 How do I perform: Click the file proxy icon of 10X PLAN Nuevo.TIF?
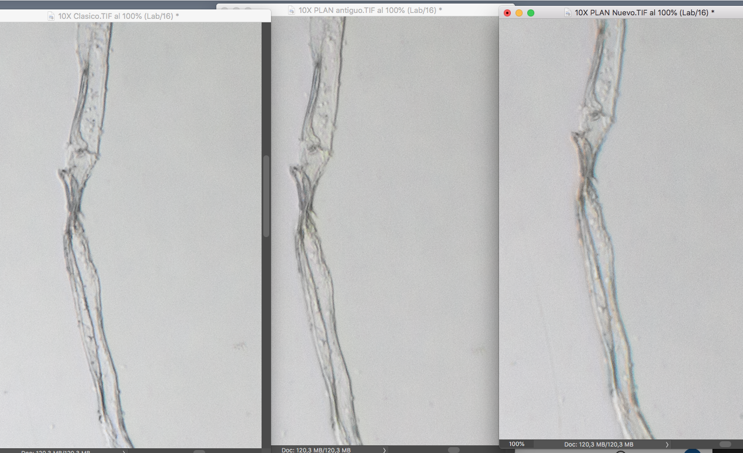click(x=568, y=12)
